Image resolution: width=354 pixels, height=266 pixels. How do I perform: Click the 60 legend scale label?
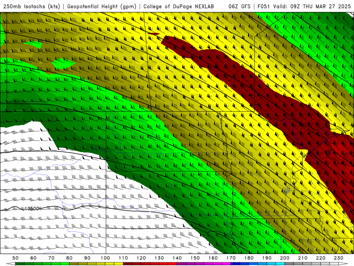pyautogui.click(x=34, y=258)
